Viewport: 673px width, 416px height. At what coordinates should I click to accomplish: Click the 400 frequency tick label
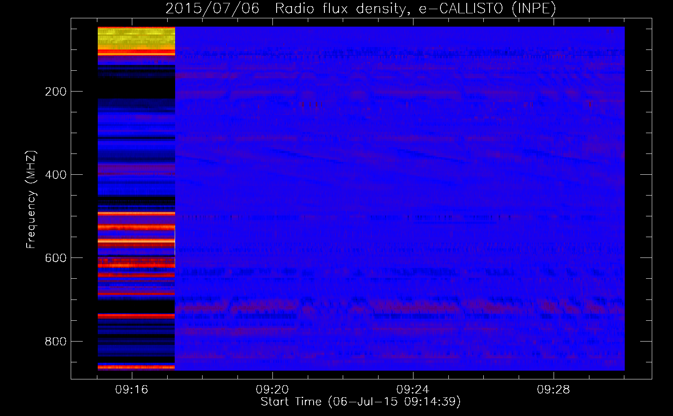point(56,175)
